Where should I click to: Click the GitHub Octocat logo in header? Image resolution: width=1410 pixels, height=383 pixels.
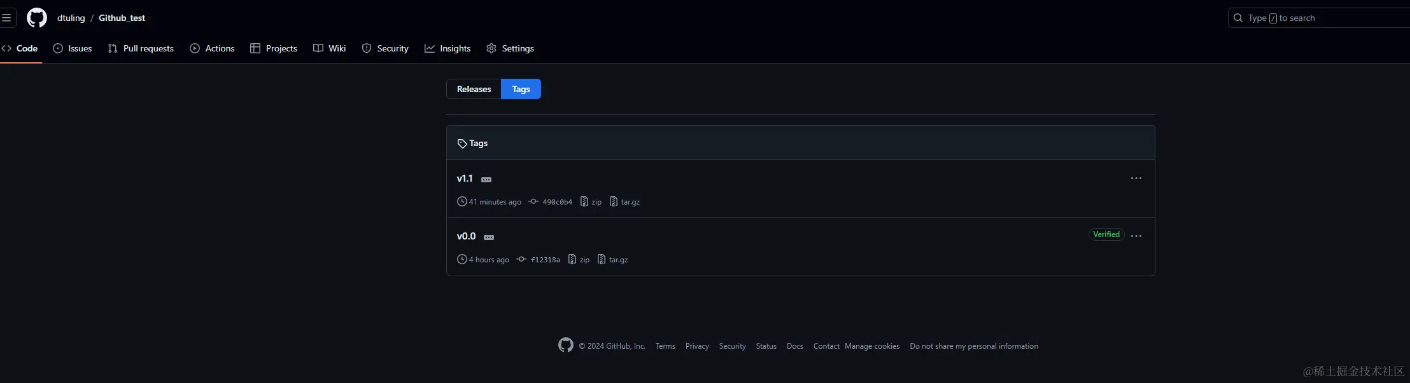(37, 18)
